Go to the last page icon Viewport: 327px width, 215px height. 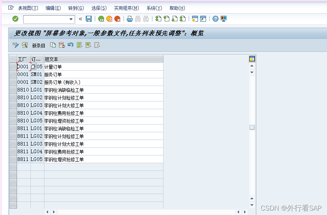tap(183, 19)
